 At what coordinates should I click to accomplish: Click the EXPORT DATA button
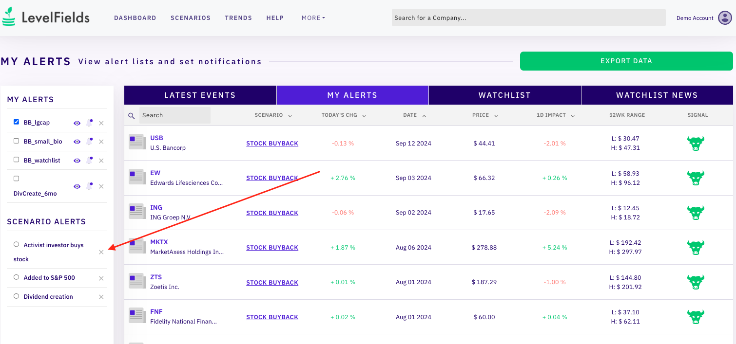[626, 61]
